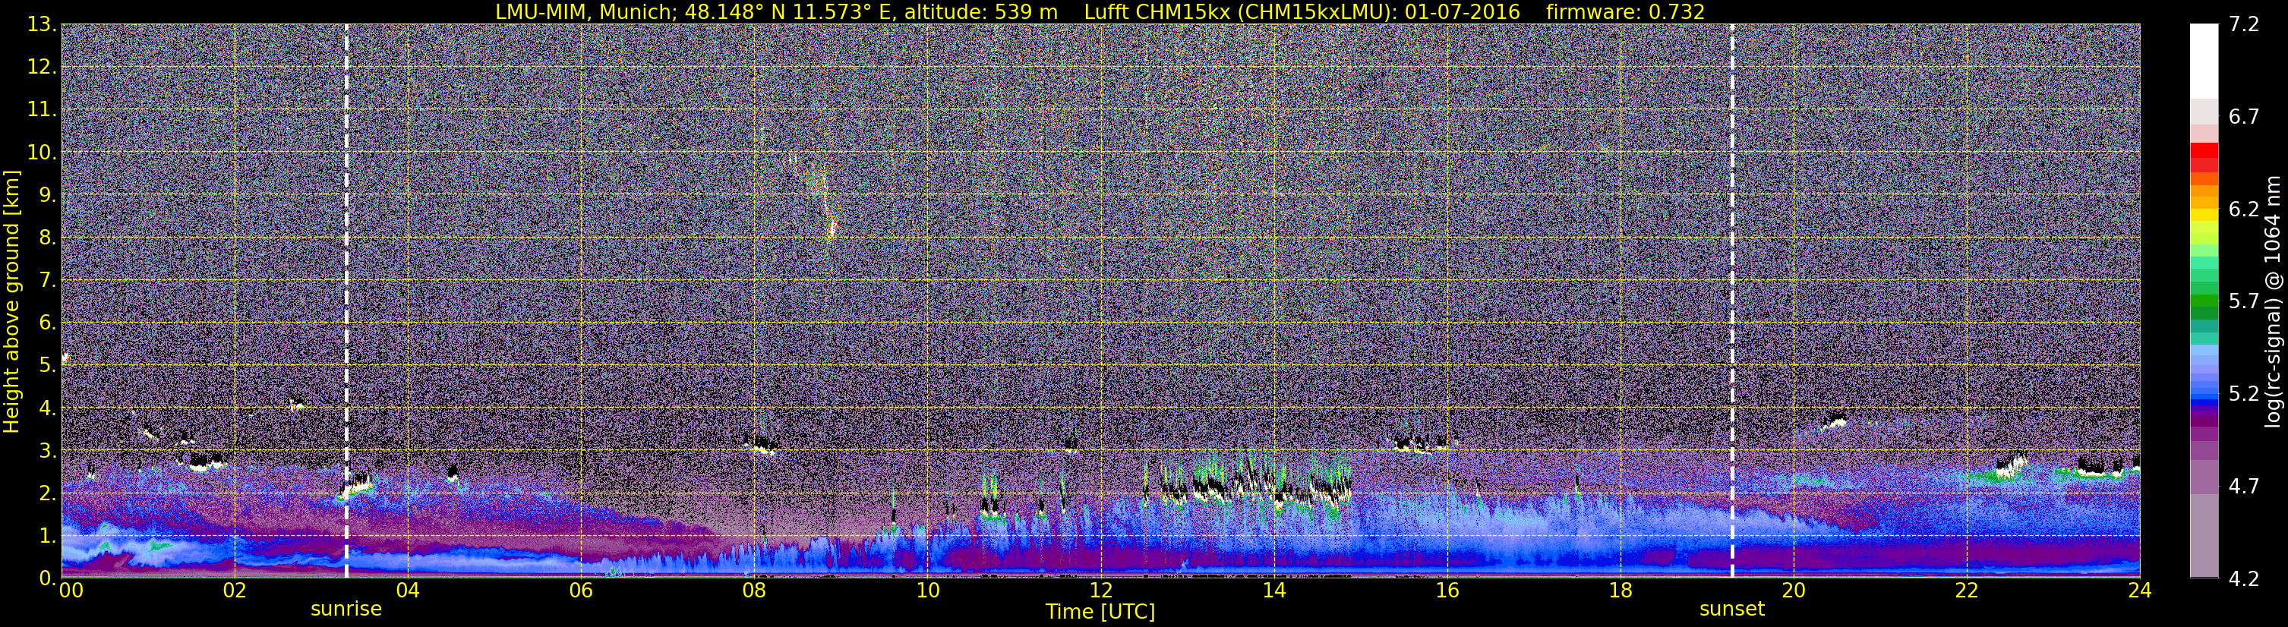Click the height axis tick label '0.'
The width and height of the screenshot is (2288, 627).
click(x=47, y=578)
